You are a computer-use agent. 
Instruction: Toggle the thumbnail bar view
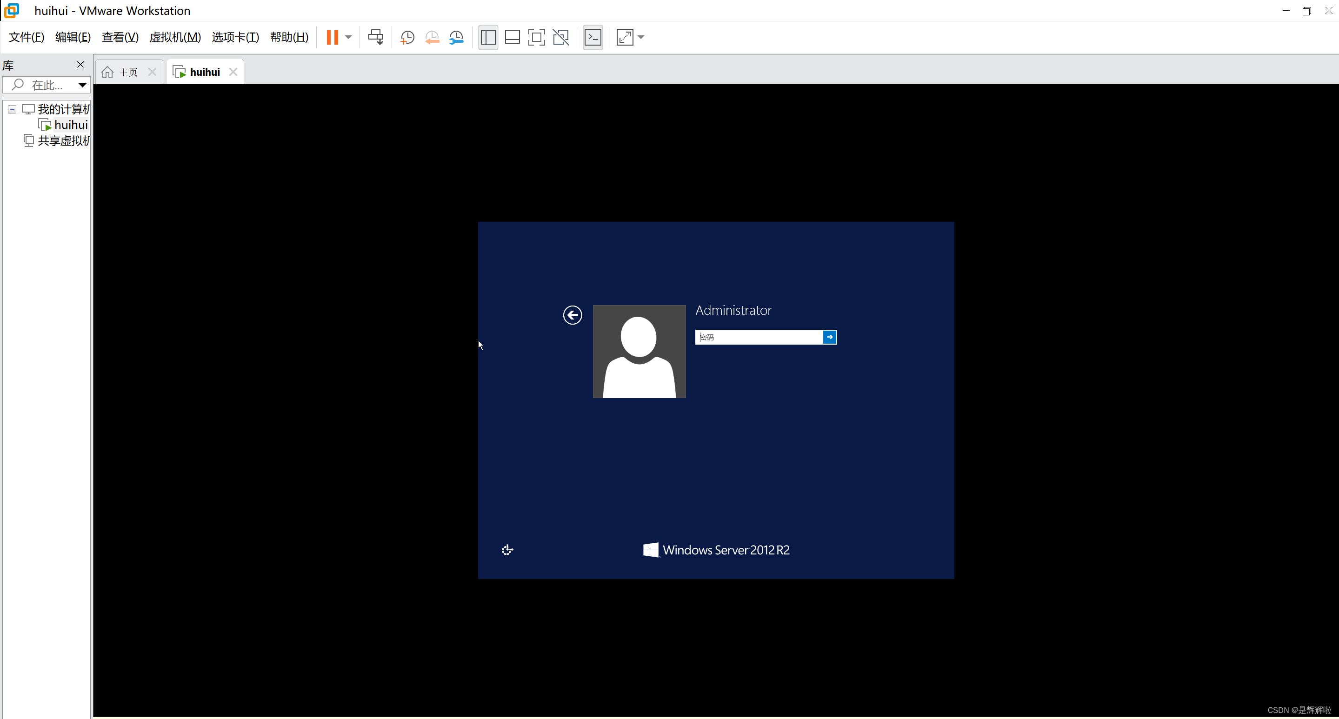pyautogui.click(x=512, y=37)
